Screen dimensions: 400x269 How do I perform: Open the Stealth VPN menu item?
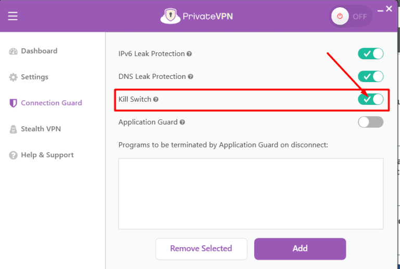point(41,129)
